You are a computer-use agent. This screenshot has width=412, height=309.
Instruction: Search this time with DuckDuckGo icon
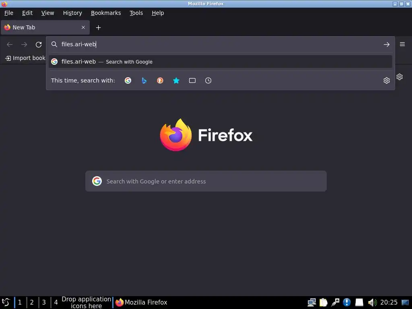[x=160, y=80]
